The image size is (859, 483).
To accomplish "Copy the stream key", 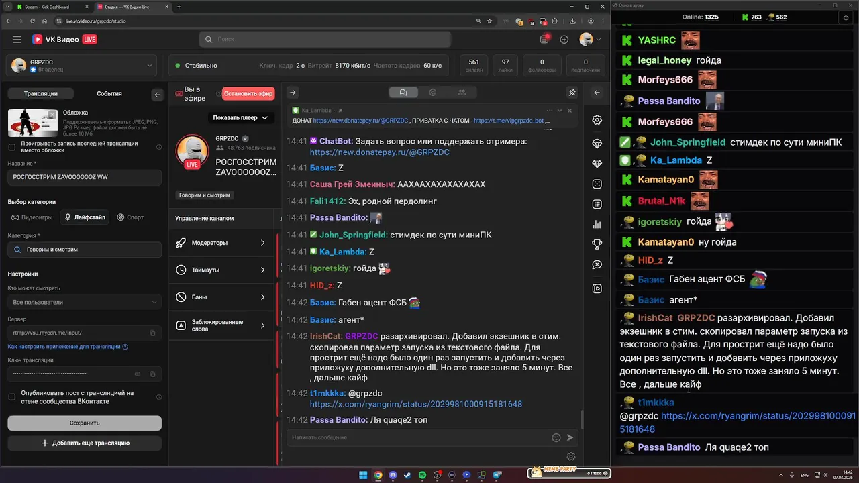I will 152,374.
